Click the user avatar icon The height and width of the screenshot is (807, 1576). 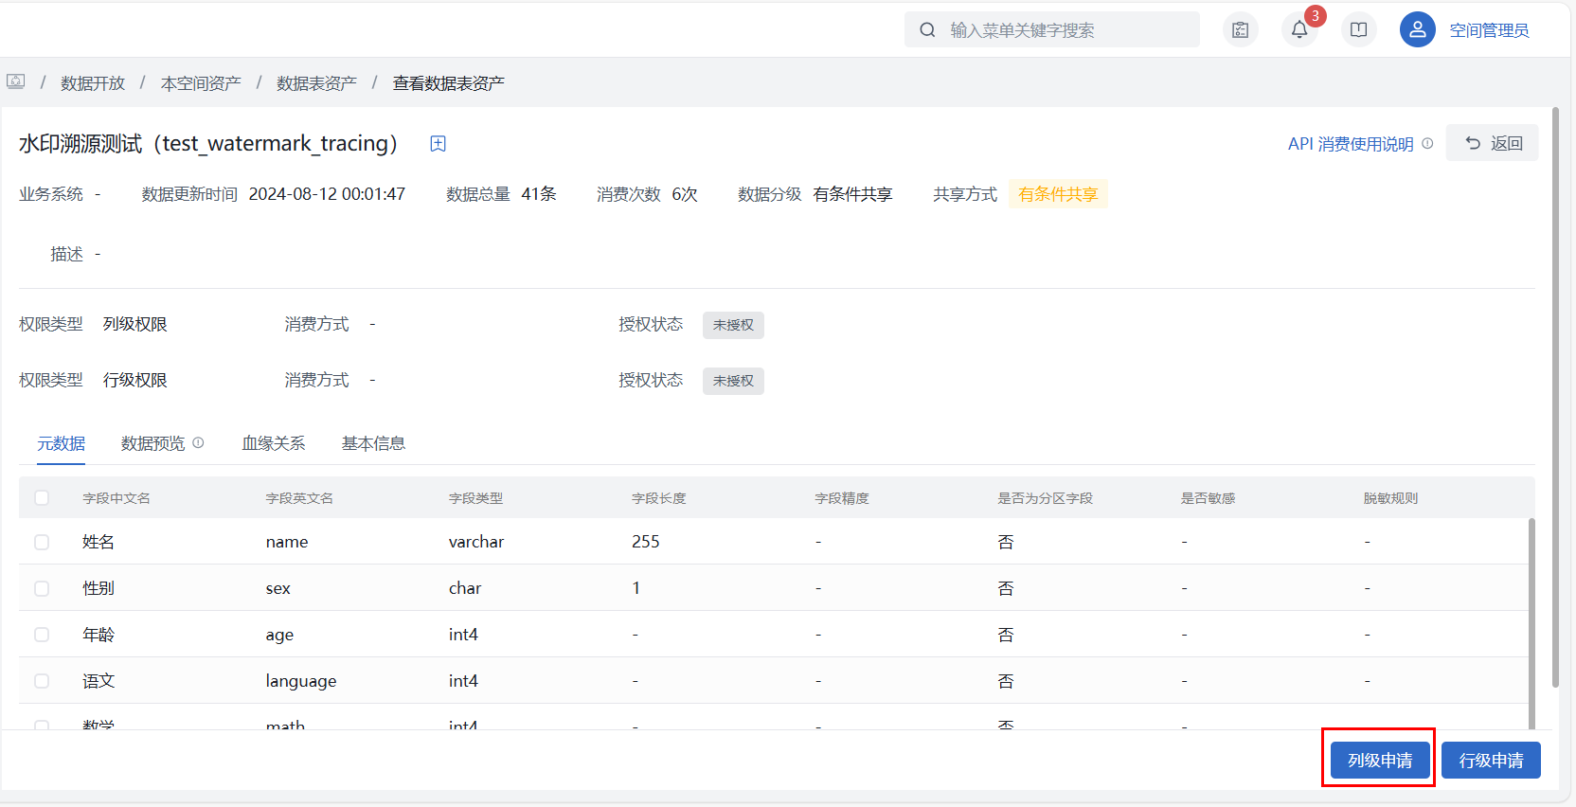coord(1417,30)
